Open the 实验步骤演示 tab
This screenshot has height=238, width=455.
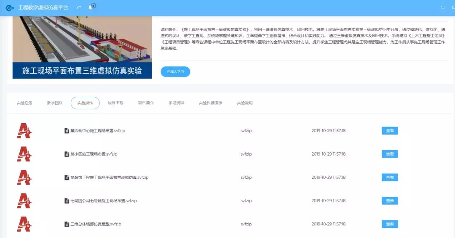point(210,103)
